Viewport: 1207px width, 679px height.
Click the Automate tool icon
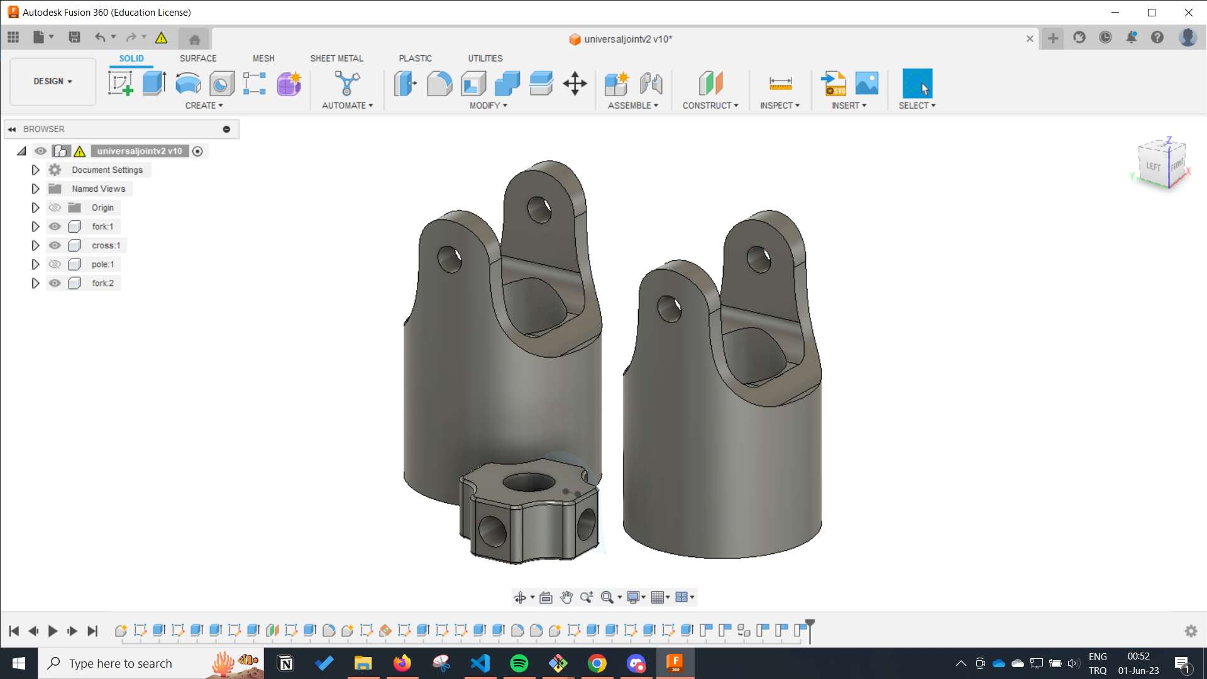coord(347,83)
